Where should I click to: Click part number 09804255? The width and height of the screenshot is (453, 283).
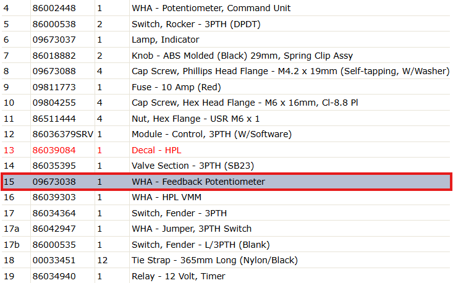[54, 103]
